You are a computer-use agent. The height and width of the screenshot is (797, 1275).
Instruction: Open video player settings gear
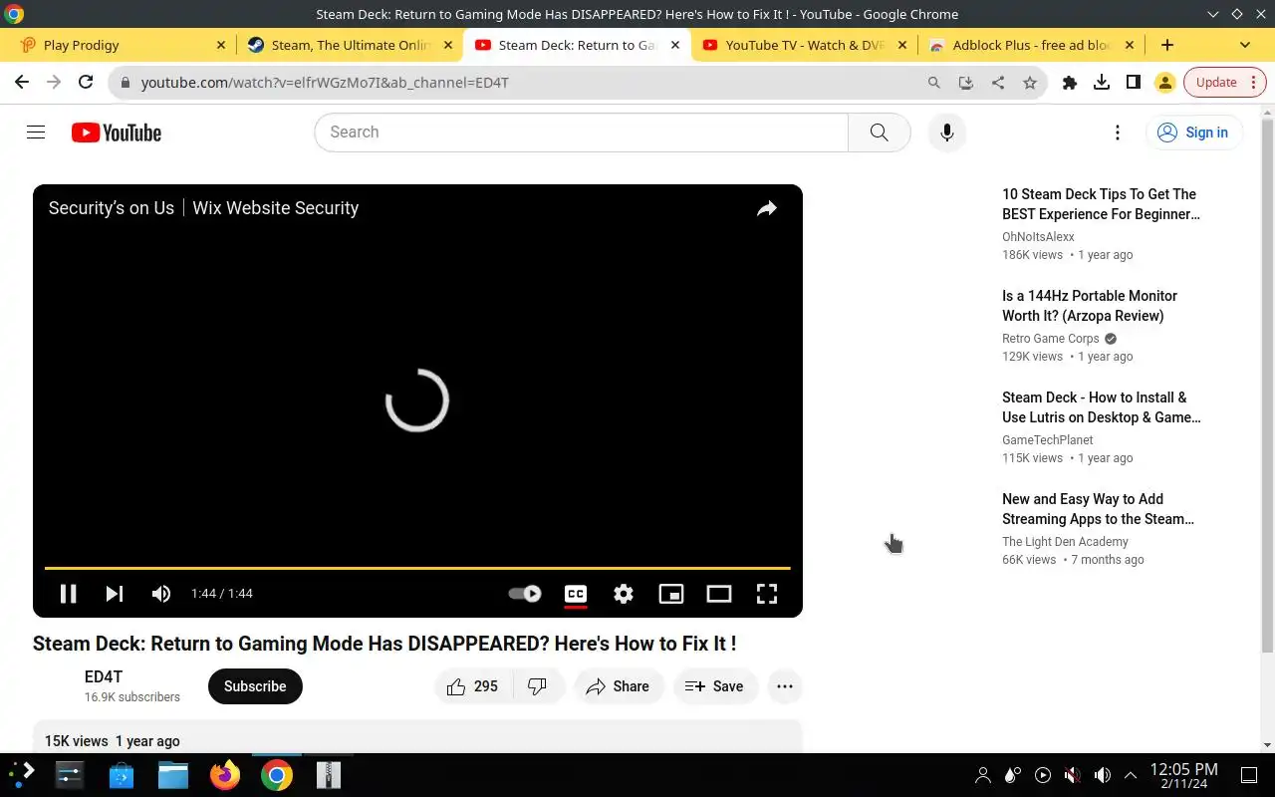click(624, 594)
